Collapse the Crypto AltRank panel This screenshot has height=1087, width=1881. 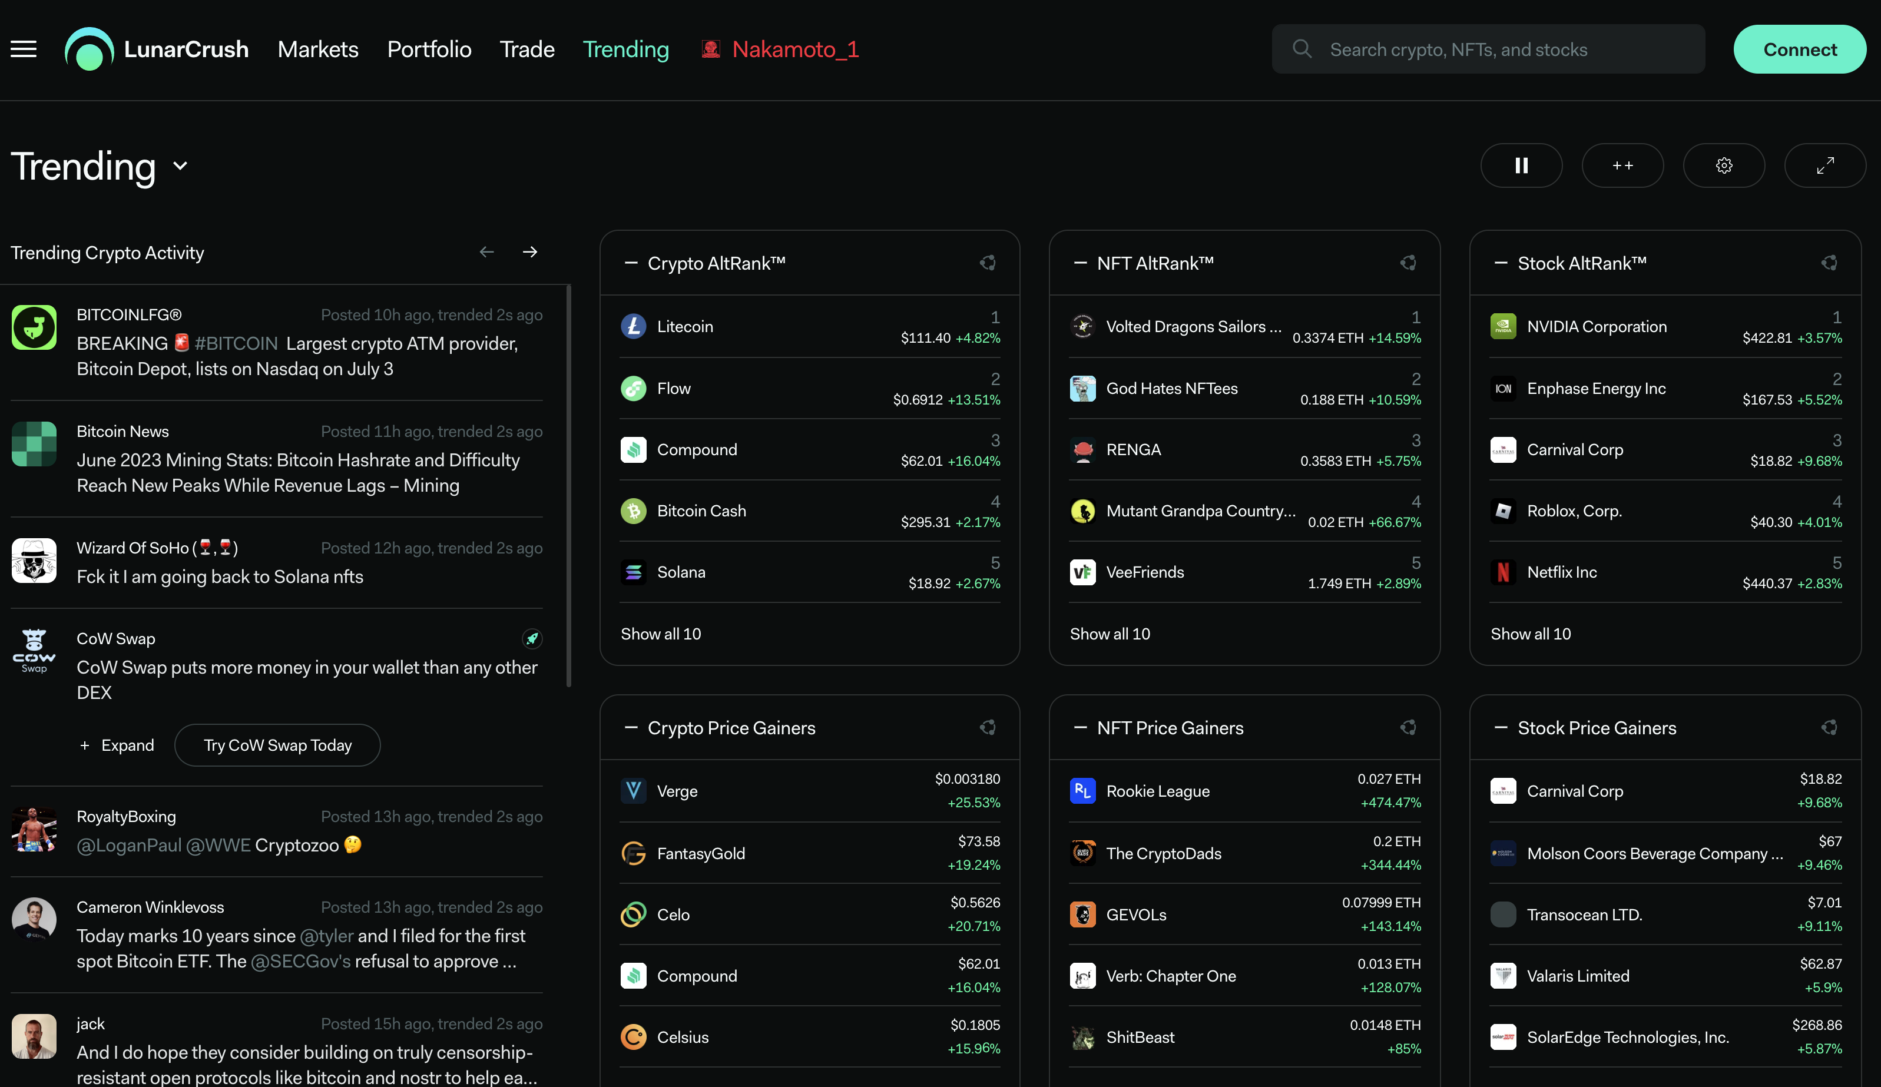631,263
